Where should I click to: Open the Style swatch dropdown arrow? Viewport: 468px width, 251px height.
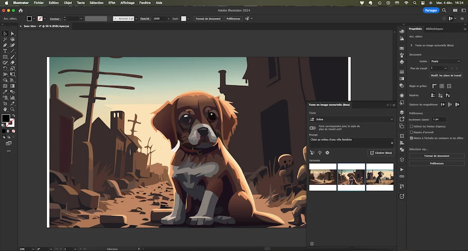pos(189,19)
